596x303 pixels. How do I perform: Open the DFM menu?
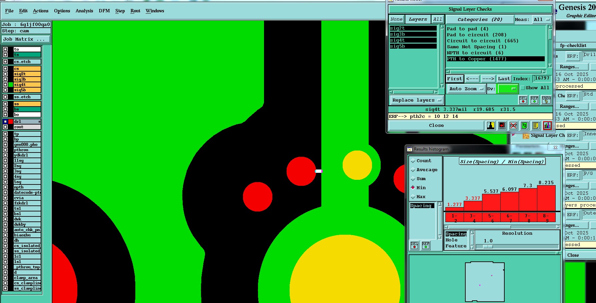pos(104,11)
